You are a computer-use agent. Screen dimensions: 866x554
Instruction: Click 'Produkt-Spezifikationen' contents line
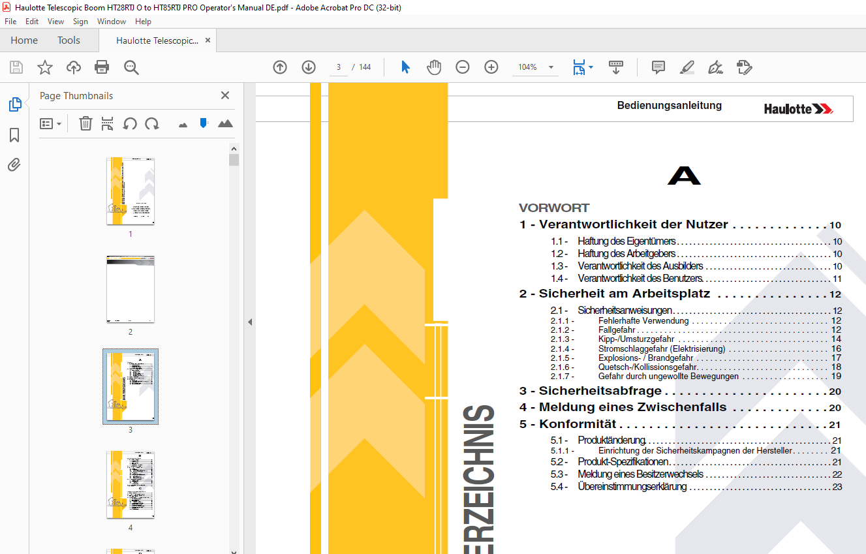(623, 462)
